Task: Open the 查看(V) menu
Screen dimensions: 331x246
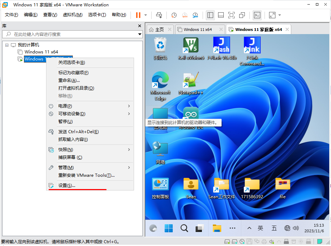Action: tap(50, 14)
